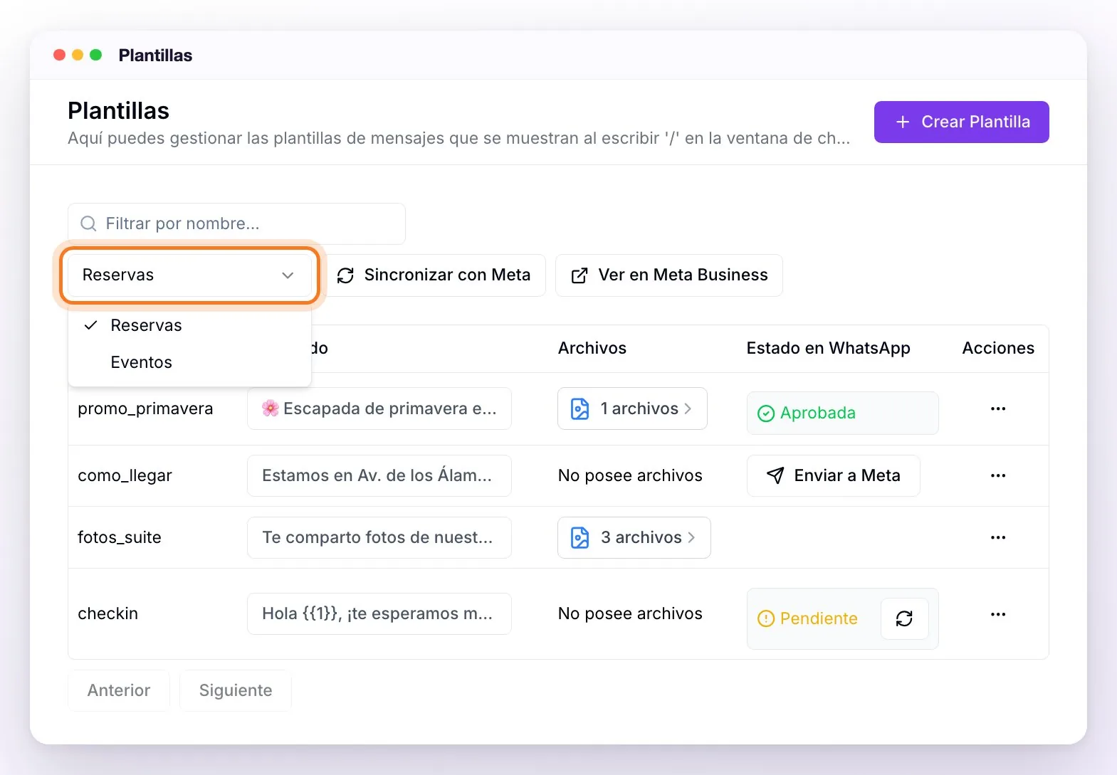This screenshot has width=1117, height=775.
Task: Click the plus icon on Crear Plantilla
Action: [x=903, y=122]
